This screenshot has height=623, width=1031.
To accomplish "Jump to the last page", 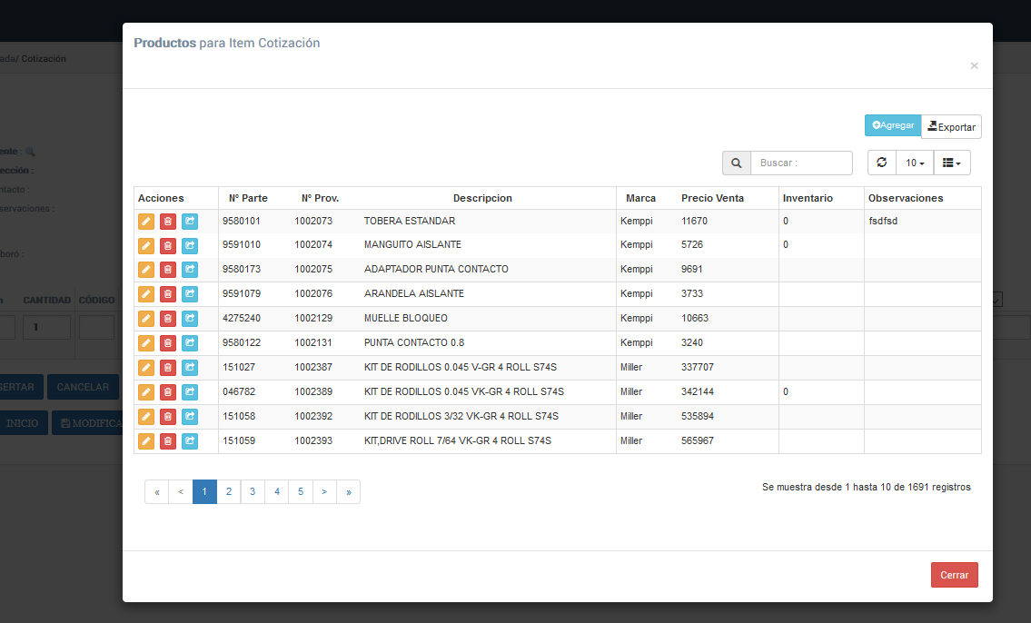I will [x=348, y=492].
